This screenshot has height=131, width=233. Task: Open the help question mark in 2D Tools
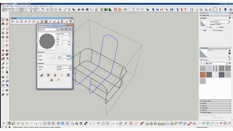click(x=71, y=22)
